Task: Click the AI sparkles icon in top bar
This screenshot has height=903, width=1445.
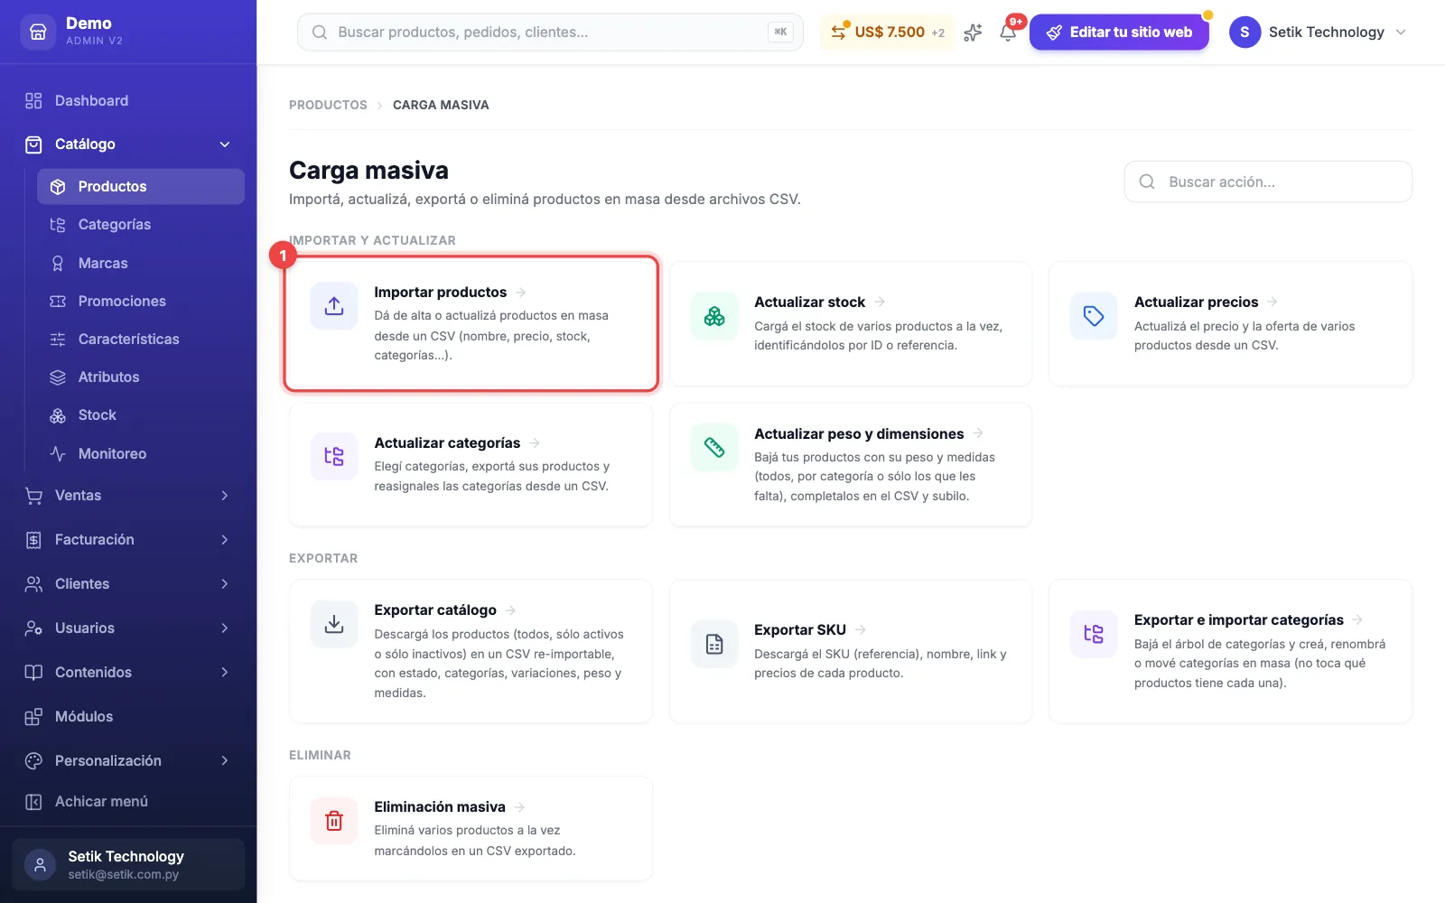Action: [x=973, y=33]
